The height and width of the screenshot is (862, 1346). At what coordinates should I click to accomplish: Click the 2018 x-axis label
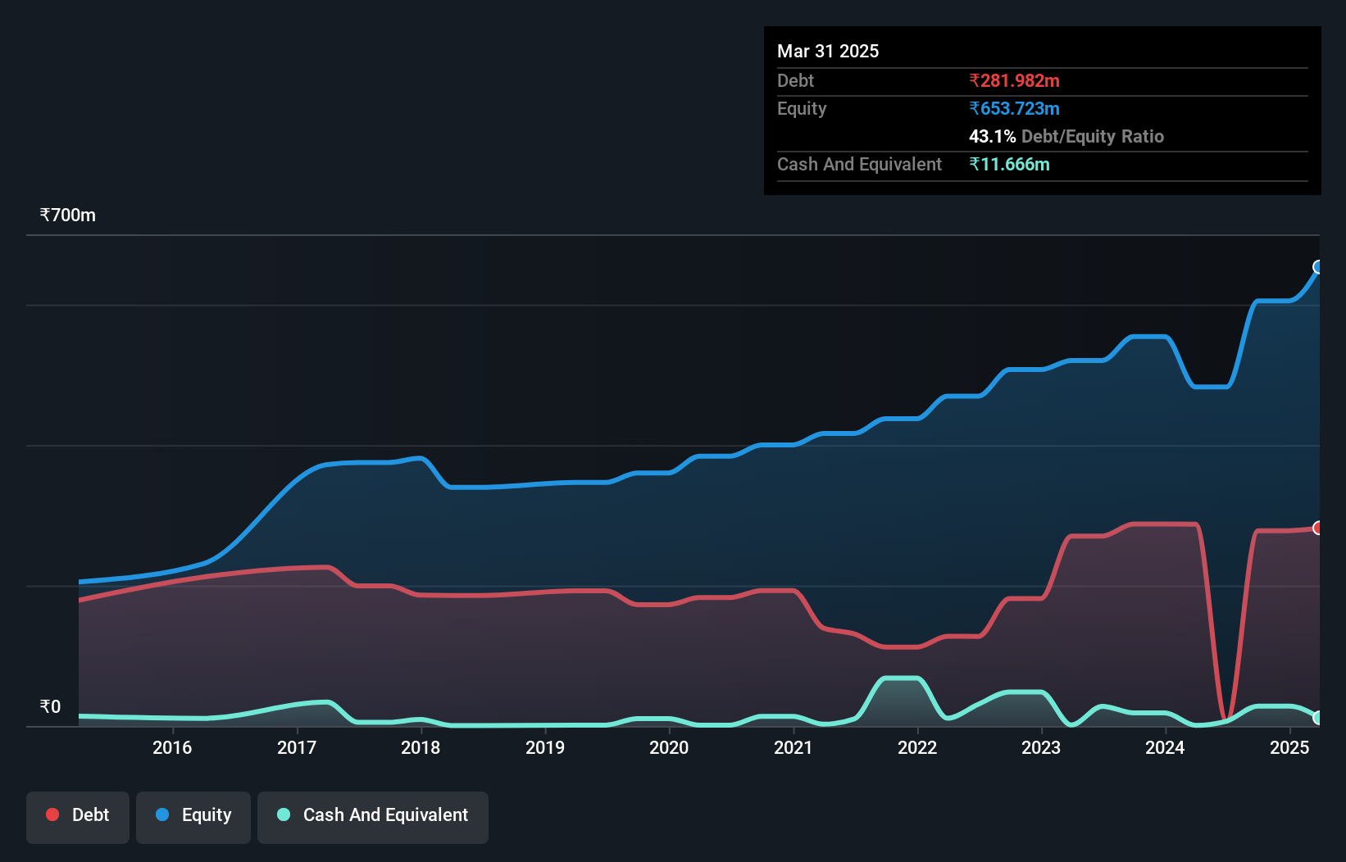coord(421,747)
